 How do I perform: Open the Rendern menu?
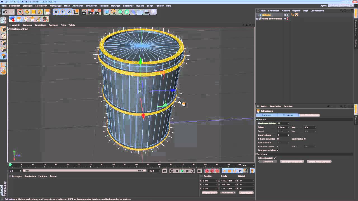[x=104, y=6]
